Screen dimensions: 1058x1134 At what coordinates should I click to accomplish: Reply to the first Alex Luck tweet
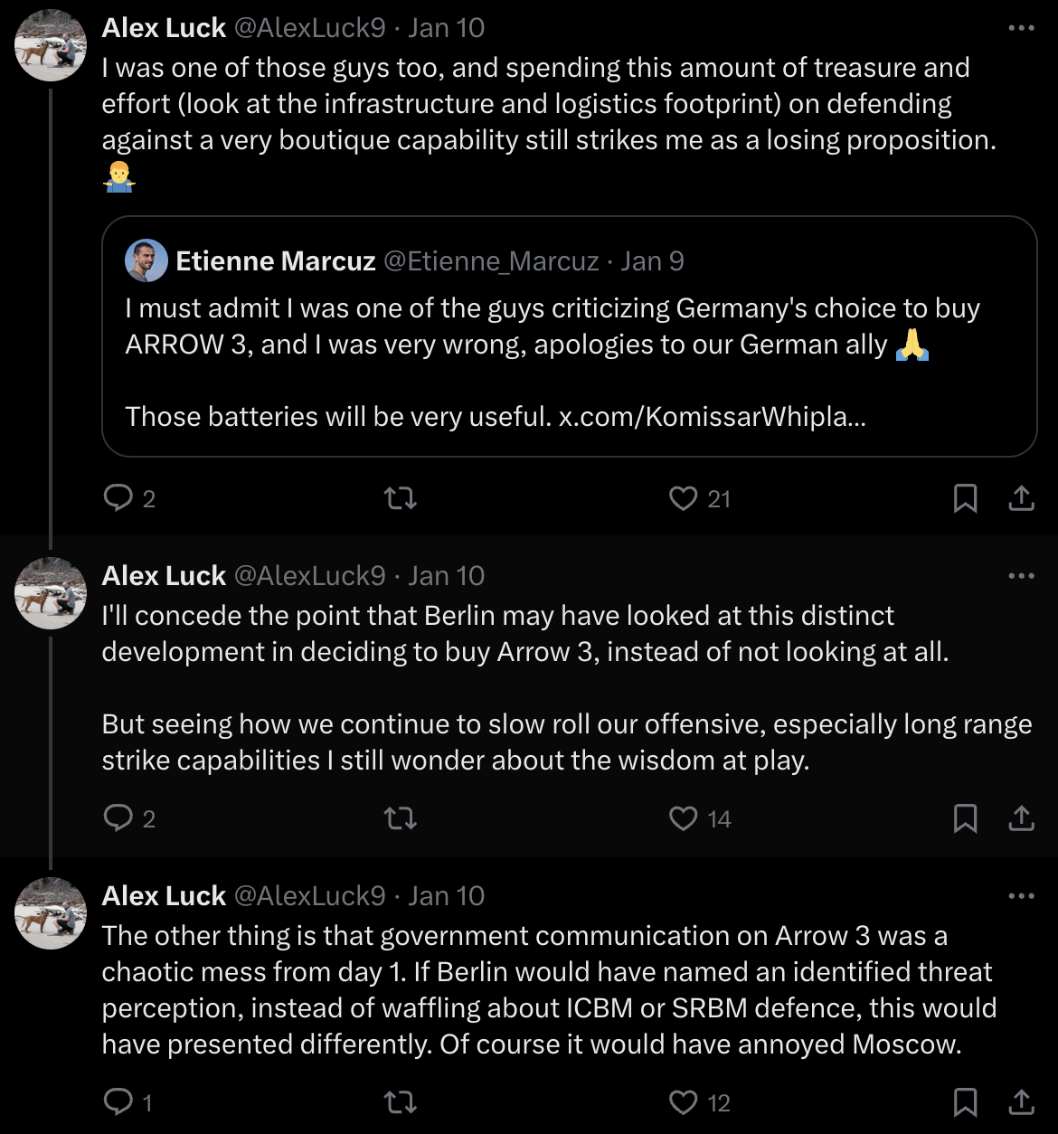[118, 497]
